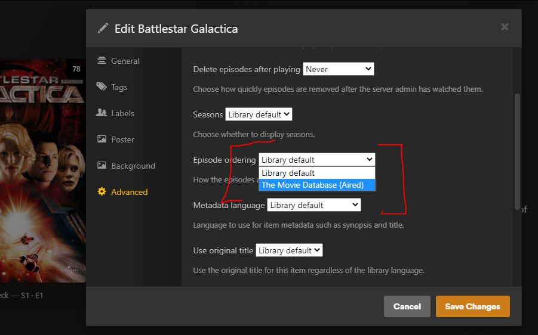
Task: Open the Labels tab
Action: pos(122,113)
